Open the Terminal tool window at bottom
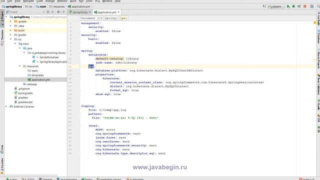320x180 pixels. [x=45, y=179]
